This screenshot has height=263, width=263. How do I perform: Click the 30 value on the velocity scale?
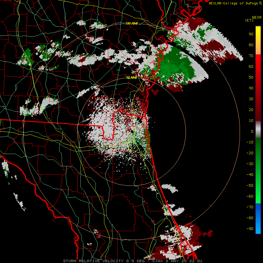(251, 99)
